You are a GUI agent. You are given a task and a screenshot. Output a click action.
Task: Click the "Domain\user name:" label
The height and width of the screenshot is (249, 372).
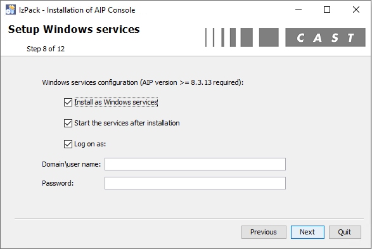71,164
